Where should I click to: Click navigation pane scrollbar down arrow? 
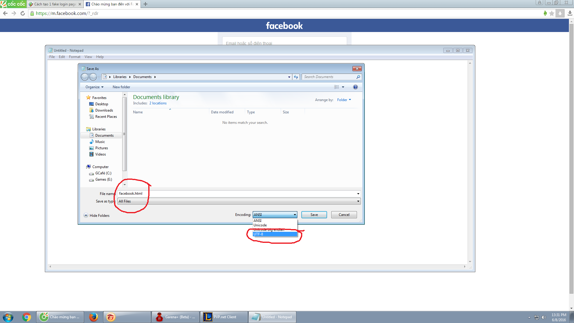[x=125, y=185]
